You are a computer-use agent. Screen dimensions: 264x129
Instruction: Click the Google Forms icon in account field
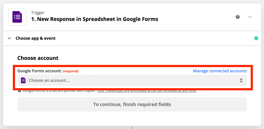click(x=23, y=80)
